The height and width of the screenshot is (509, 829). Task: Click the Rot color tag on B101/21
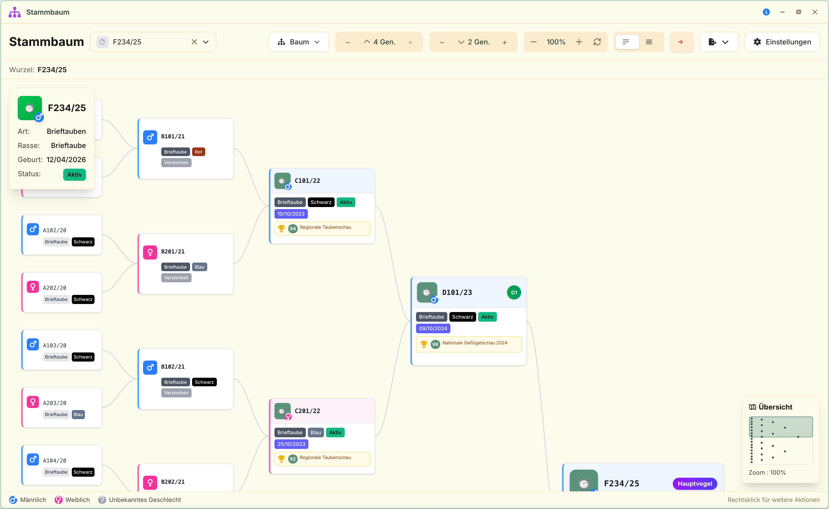pyautogui.click(x=198, y=152)
